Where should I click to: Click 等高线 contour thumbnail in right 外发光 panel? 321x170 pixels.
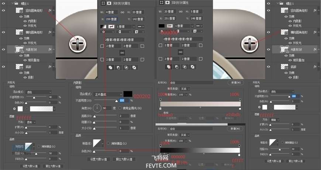click(273, 142)
